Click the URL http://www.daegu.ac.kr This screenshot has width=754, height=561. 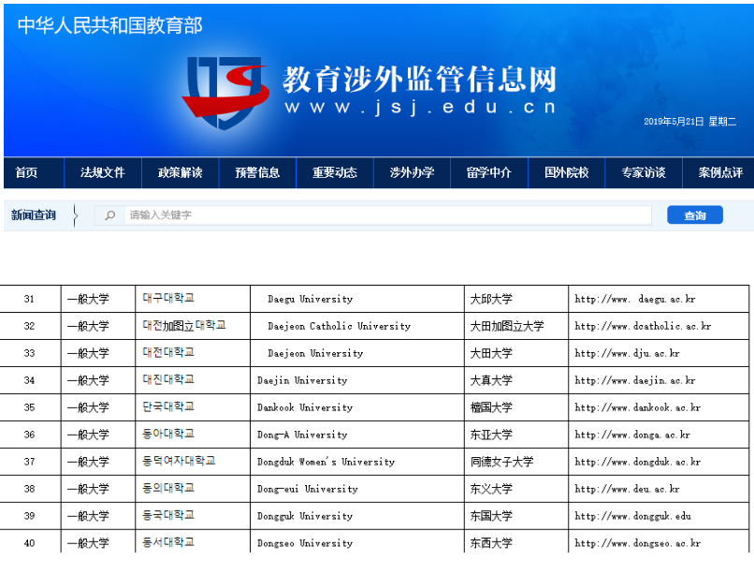[635, 299]
